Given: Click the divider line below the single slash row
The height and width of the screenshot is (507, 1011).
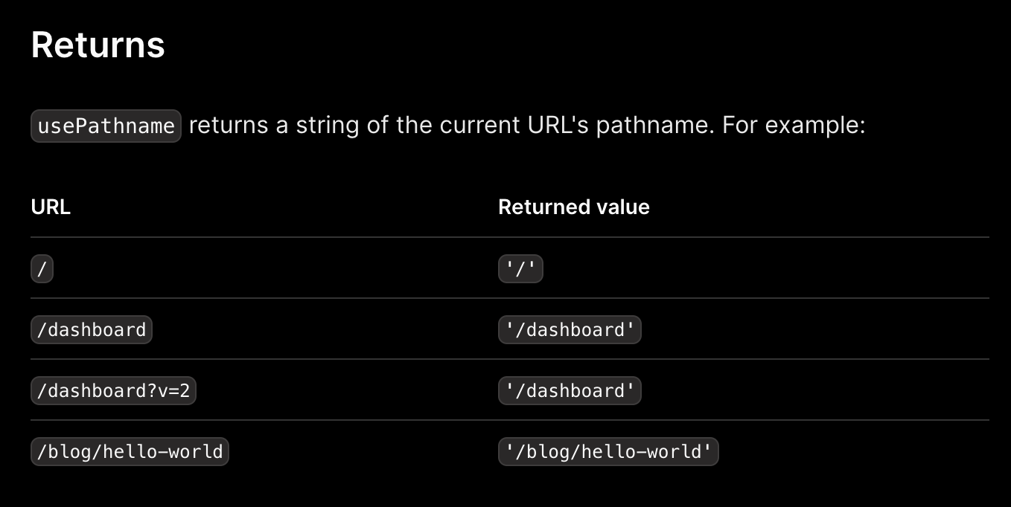Looking at the screenshot, I should 510,298.
